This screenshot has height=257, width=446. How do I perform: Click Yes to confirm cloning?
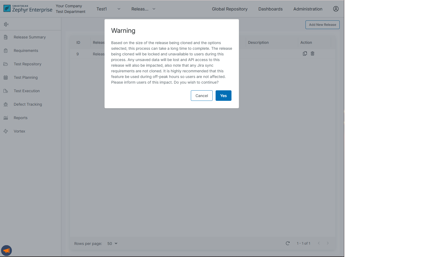coord(223,96)
